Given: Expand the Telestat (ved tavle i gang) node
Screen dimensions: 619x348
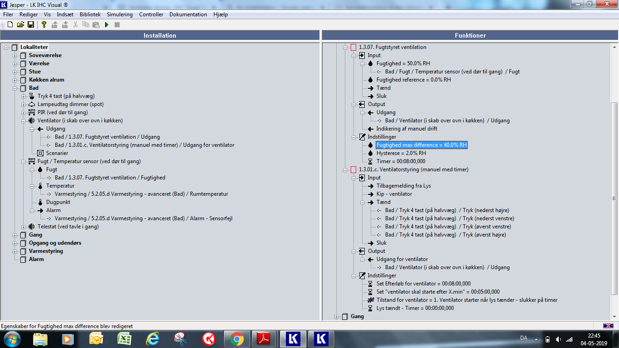Looking at the screenshot, I should coord(24,227).
